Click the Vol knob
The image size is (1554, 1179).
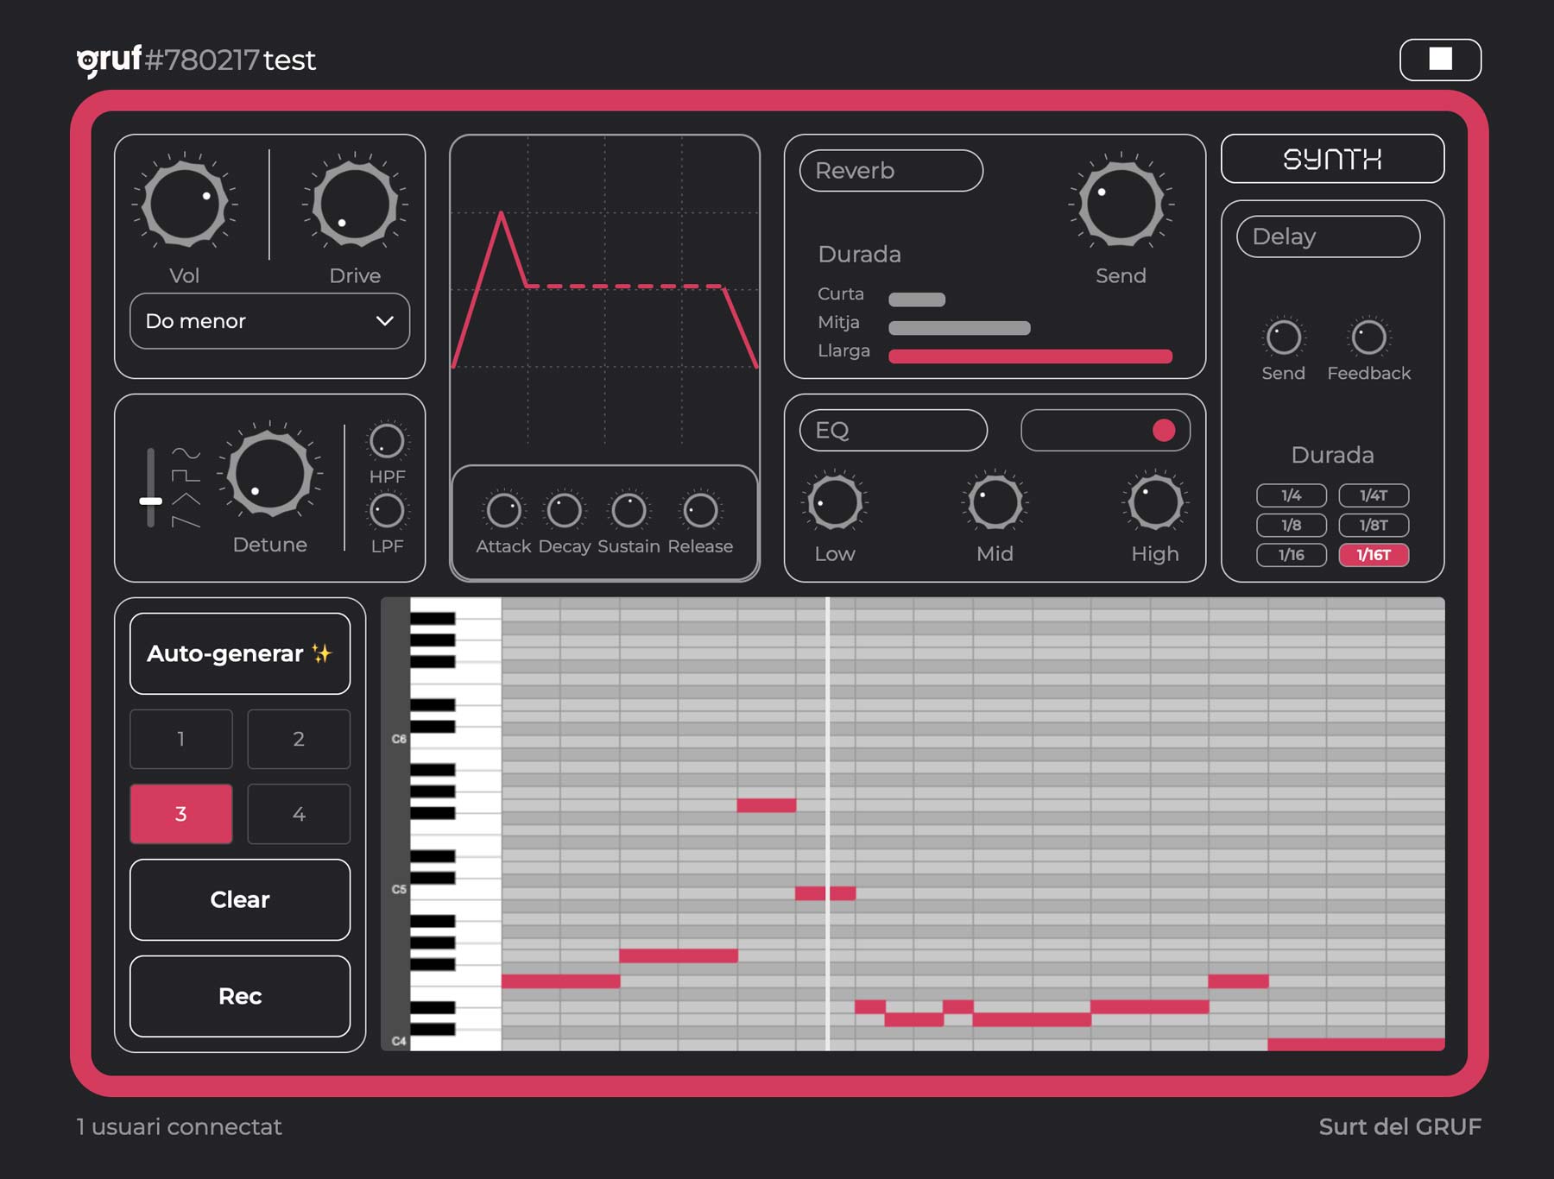185,205
